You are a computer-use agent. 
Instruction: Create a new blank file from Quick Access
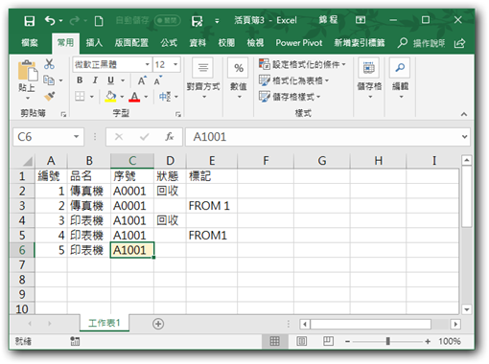pyautogui.click(x=99, y=21)
